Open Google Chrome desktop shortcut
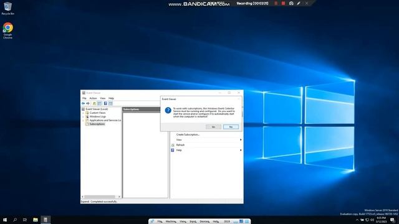Viewport: 399px width, 224px height. coord(7,30)
